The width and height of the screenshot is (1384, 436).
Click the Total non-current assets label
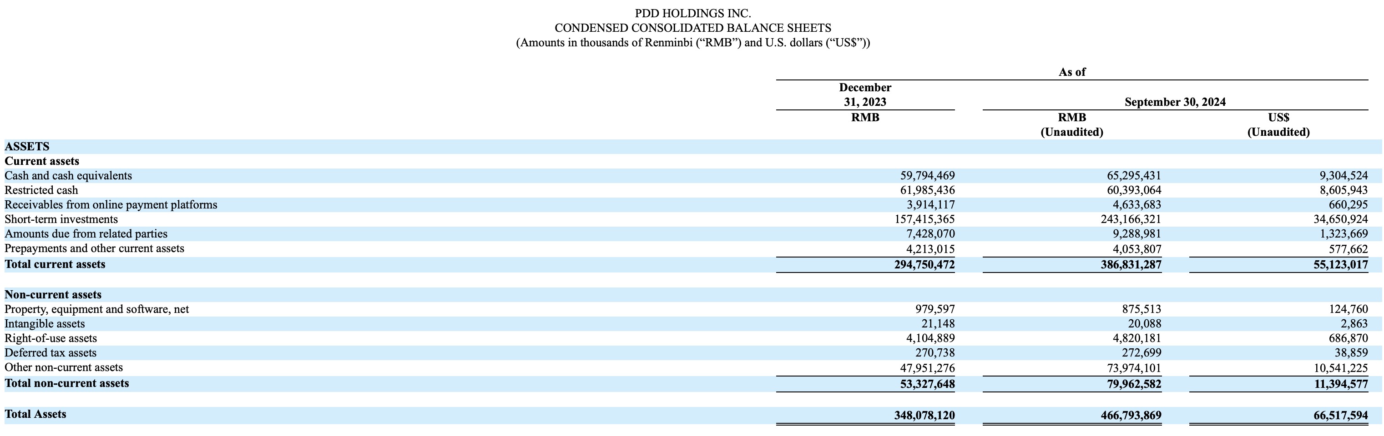click(66, 383)
